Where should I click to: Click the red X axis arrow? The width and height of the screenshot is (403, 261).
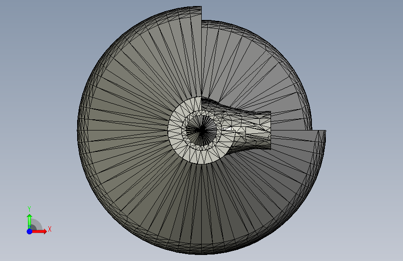39,231
